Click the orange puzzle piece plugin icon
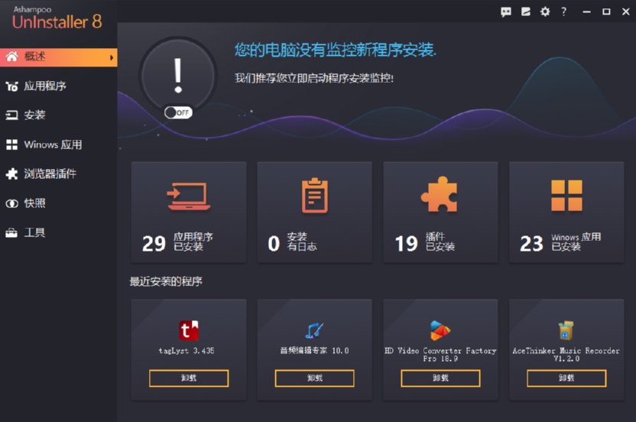 [x=440, y=194]
